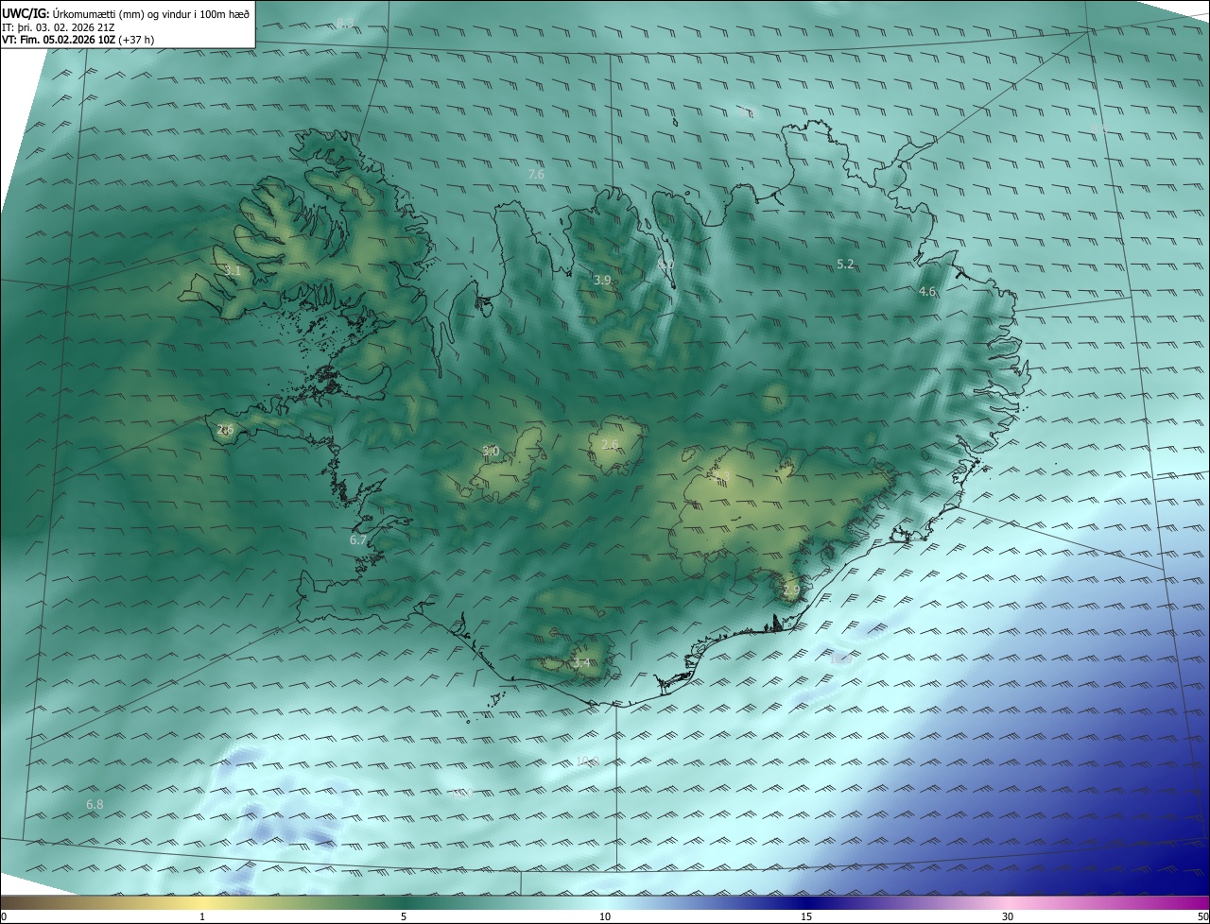The image size is (1210, 924).
Task: Click the 8.3 value near the header box
Action: (x=346, y=22)
